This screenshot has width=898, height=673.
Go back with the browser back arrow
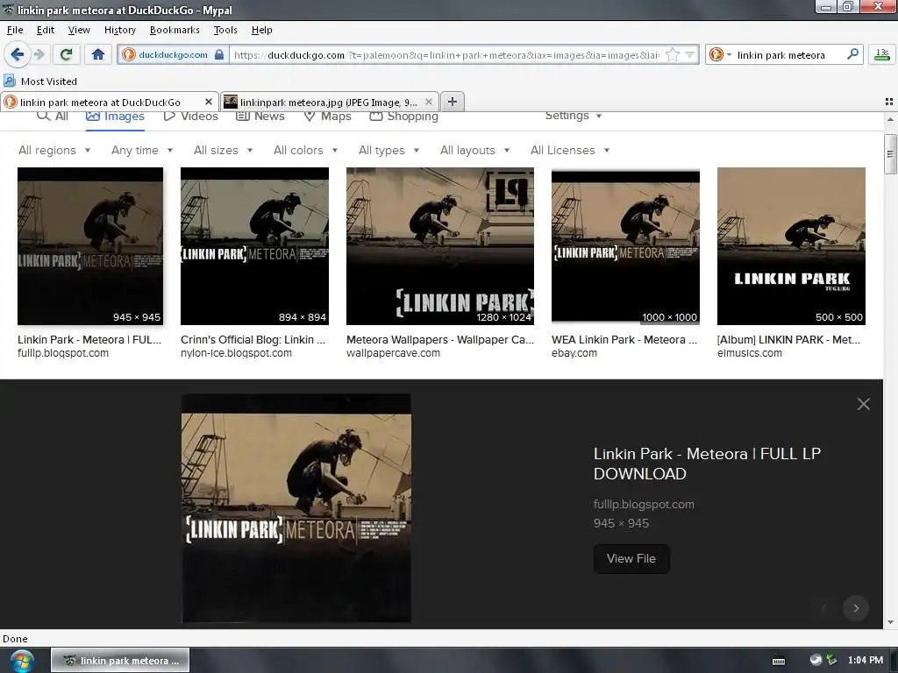click(18, 54)
